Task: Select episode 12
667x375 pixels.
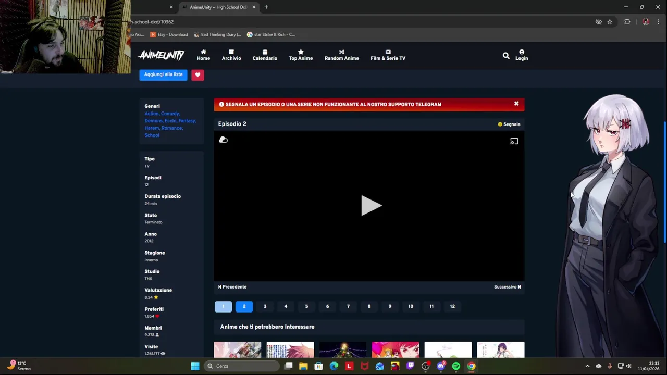Action: click(452, 306)
